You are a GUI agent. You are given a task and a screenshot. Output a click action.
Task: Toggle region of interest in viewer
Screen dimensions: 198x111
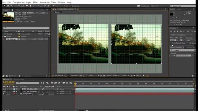(101, 76)
